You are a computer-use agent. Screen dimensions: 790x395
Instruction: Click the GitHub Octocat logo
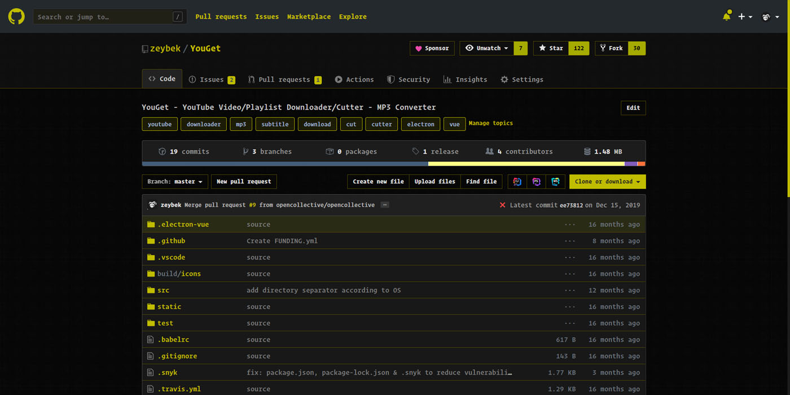click(x=16, y=16)
